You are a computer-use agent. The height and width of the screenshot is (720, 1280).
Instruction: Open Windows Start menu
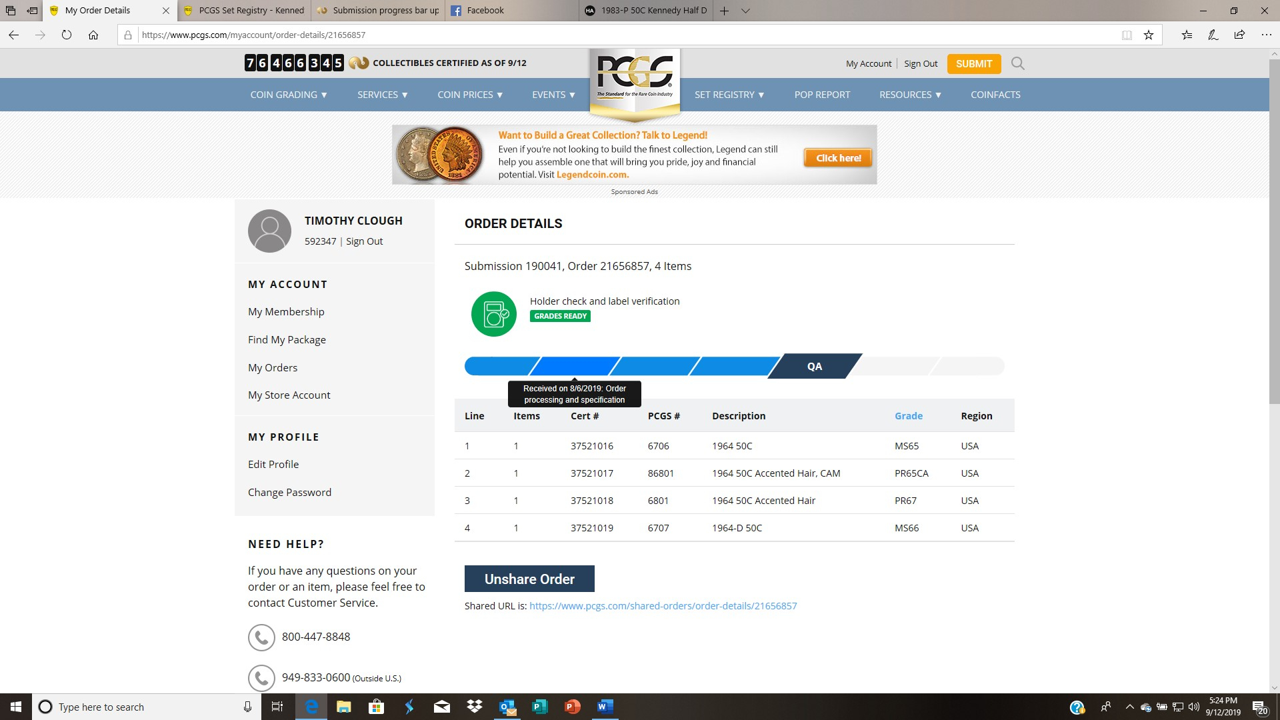point(16,707)
